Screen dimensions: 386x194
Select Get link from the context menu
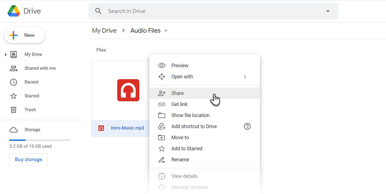(179, 104)
